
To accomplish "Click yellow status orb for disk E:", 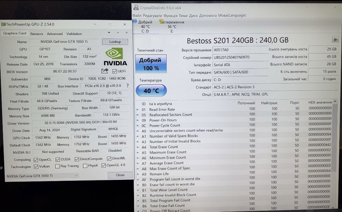I will [x=161, y=22].
